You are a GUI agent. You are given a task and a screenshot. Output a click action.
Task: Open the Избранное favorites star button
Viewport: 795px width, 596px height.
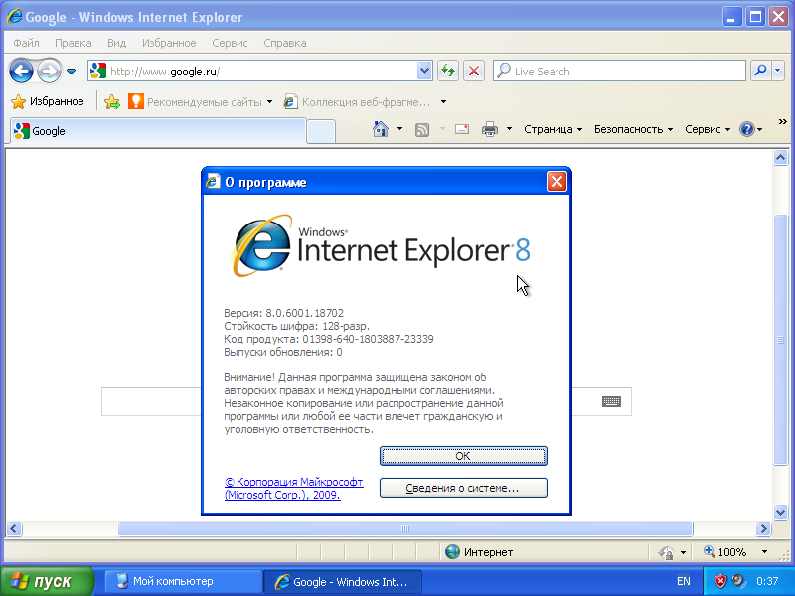[x=47, y=102]
